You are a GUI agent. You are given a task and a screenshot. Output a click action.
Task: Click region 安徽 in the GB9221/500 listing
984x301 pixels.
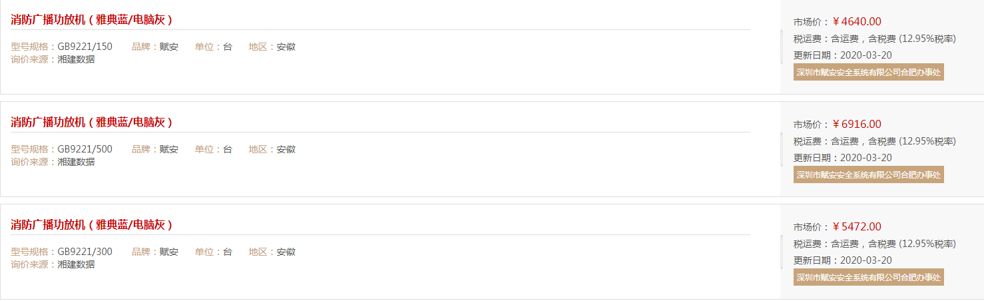pyautogui.click(x=286, y=149)
